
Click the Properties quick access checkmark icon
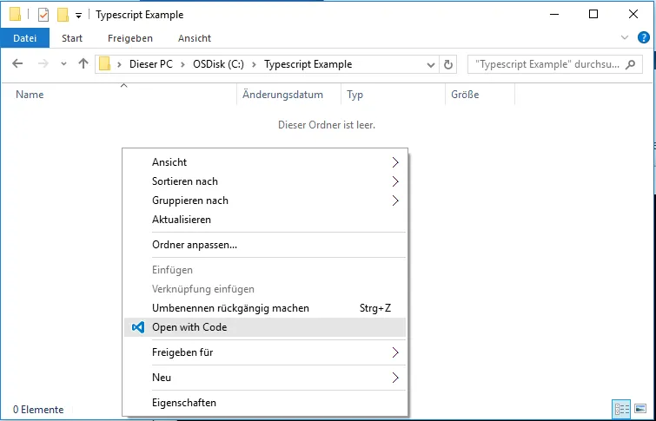click(x=43, y=15)
